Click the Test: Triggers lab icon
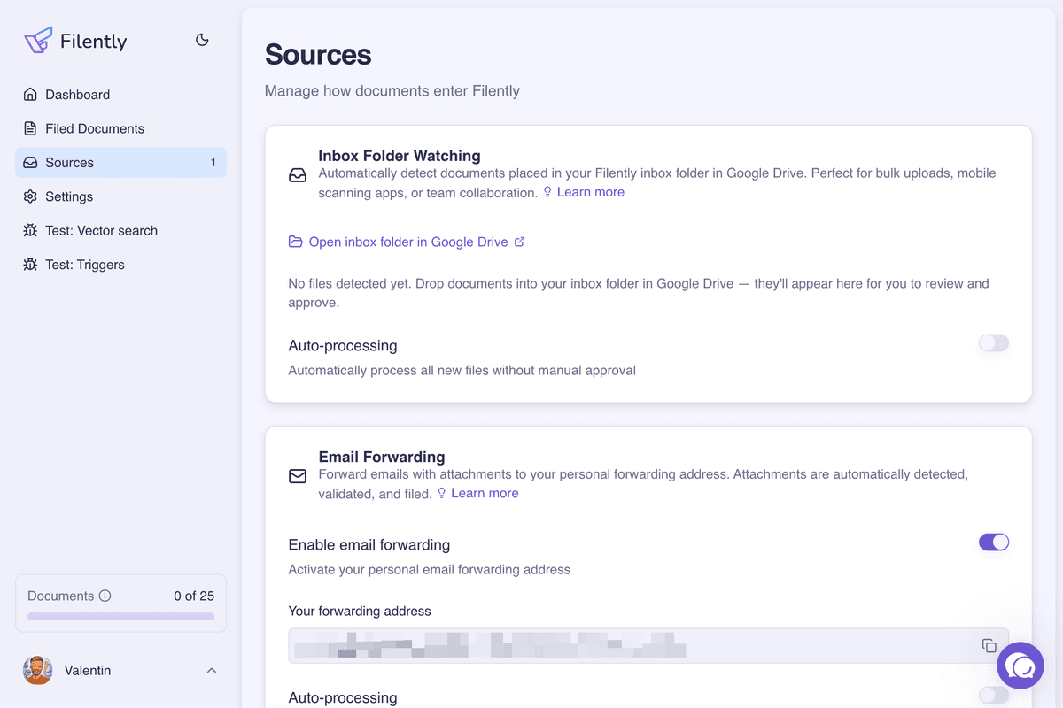The height and width of the screenshot is (708, 1063). point(29,264)
